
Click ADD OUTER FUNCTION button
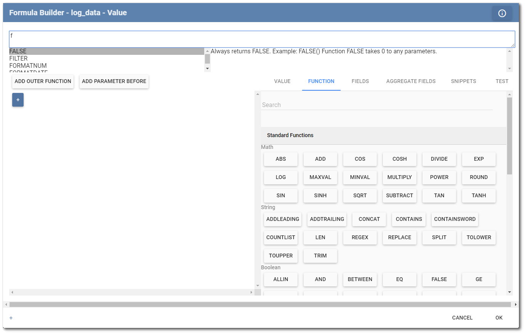click(x=43, y=81)
